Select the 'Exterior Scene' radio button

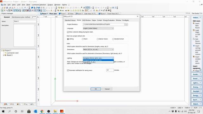coord(98,39)
